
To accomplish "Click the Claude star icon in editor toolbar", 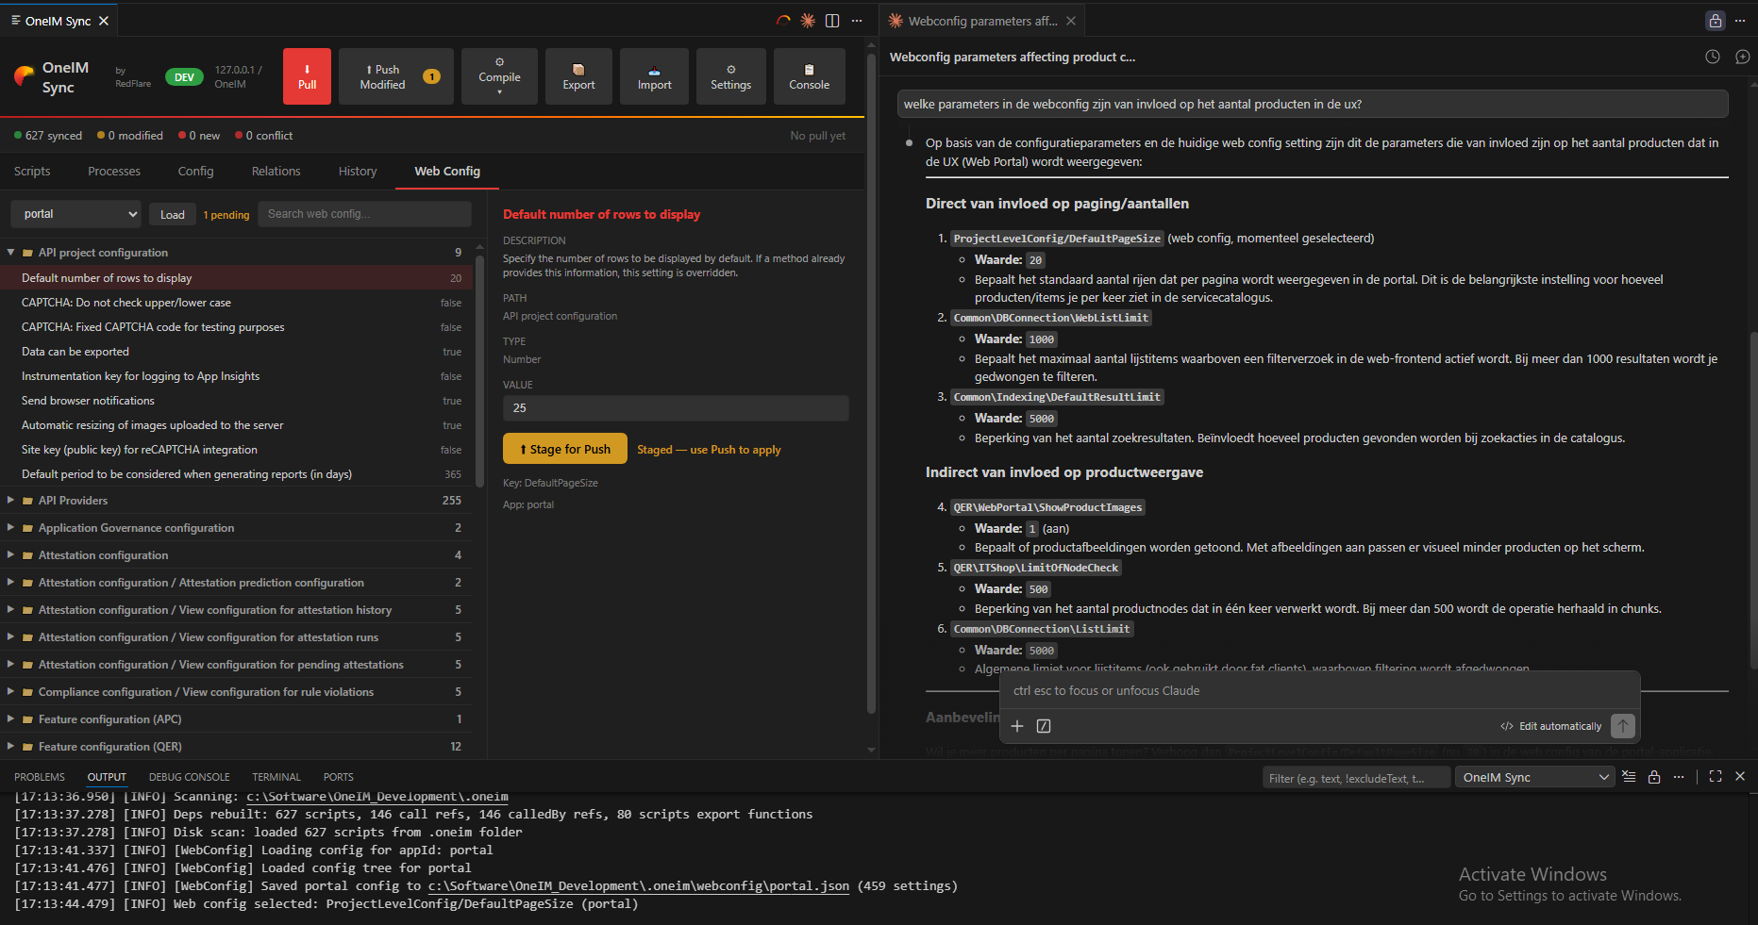I will 808,21.
